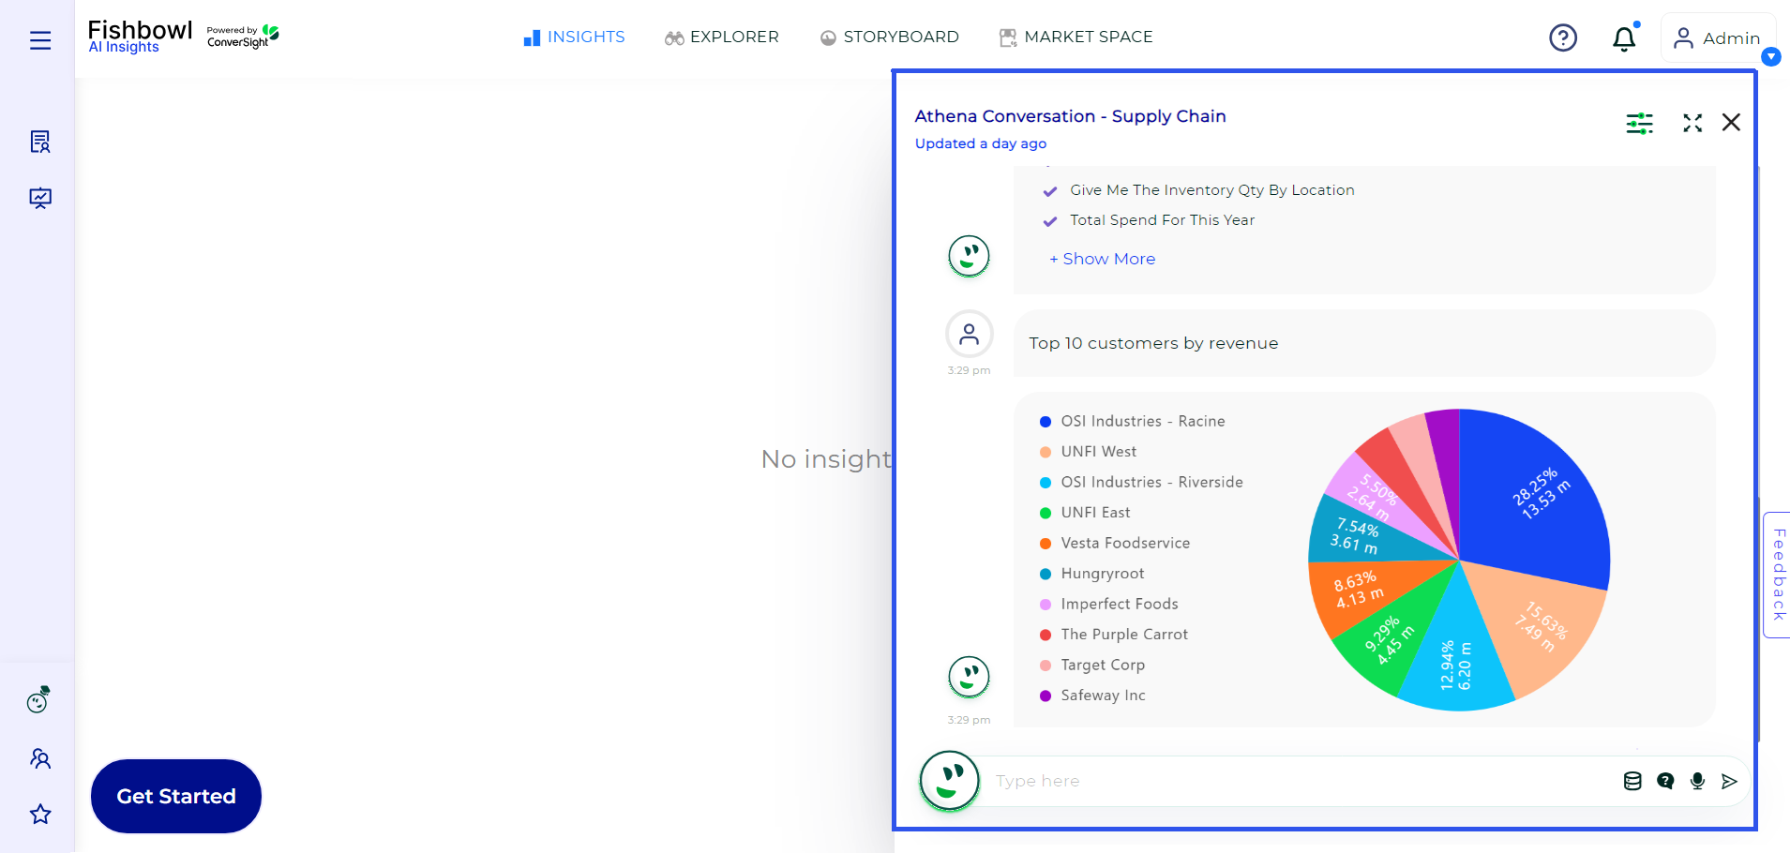The width and height of the screenshot is (1790, 853).
Task: Toggle UNFI East legend item
Action: (1086, 513)
